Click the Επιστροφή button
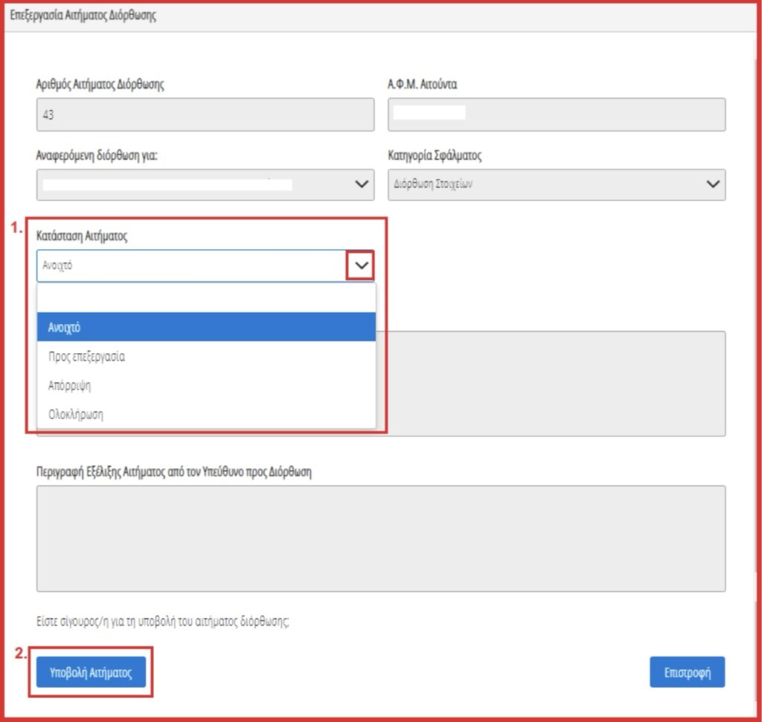Screen dimensions: 762x722 point(687,672)
